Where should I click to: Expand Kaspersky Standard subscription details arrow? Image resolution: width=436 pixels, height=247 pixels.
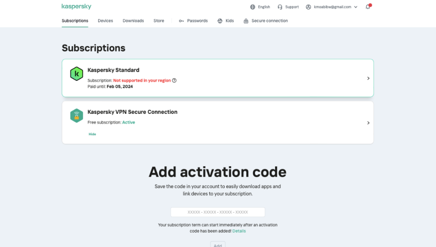tap(368, 79)
